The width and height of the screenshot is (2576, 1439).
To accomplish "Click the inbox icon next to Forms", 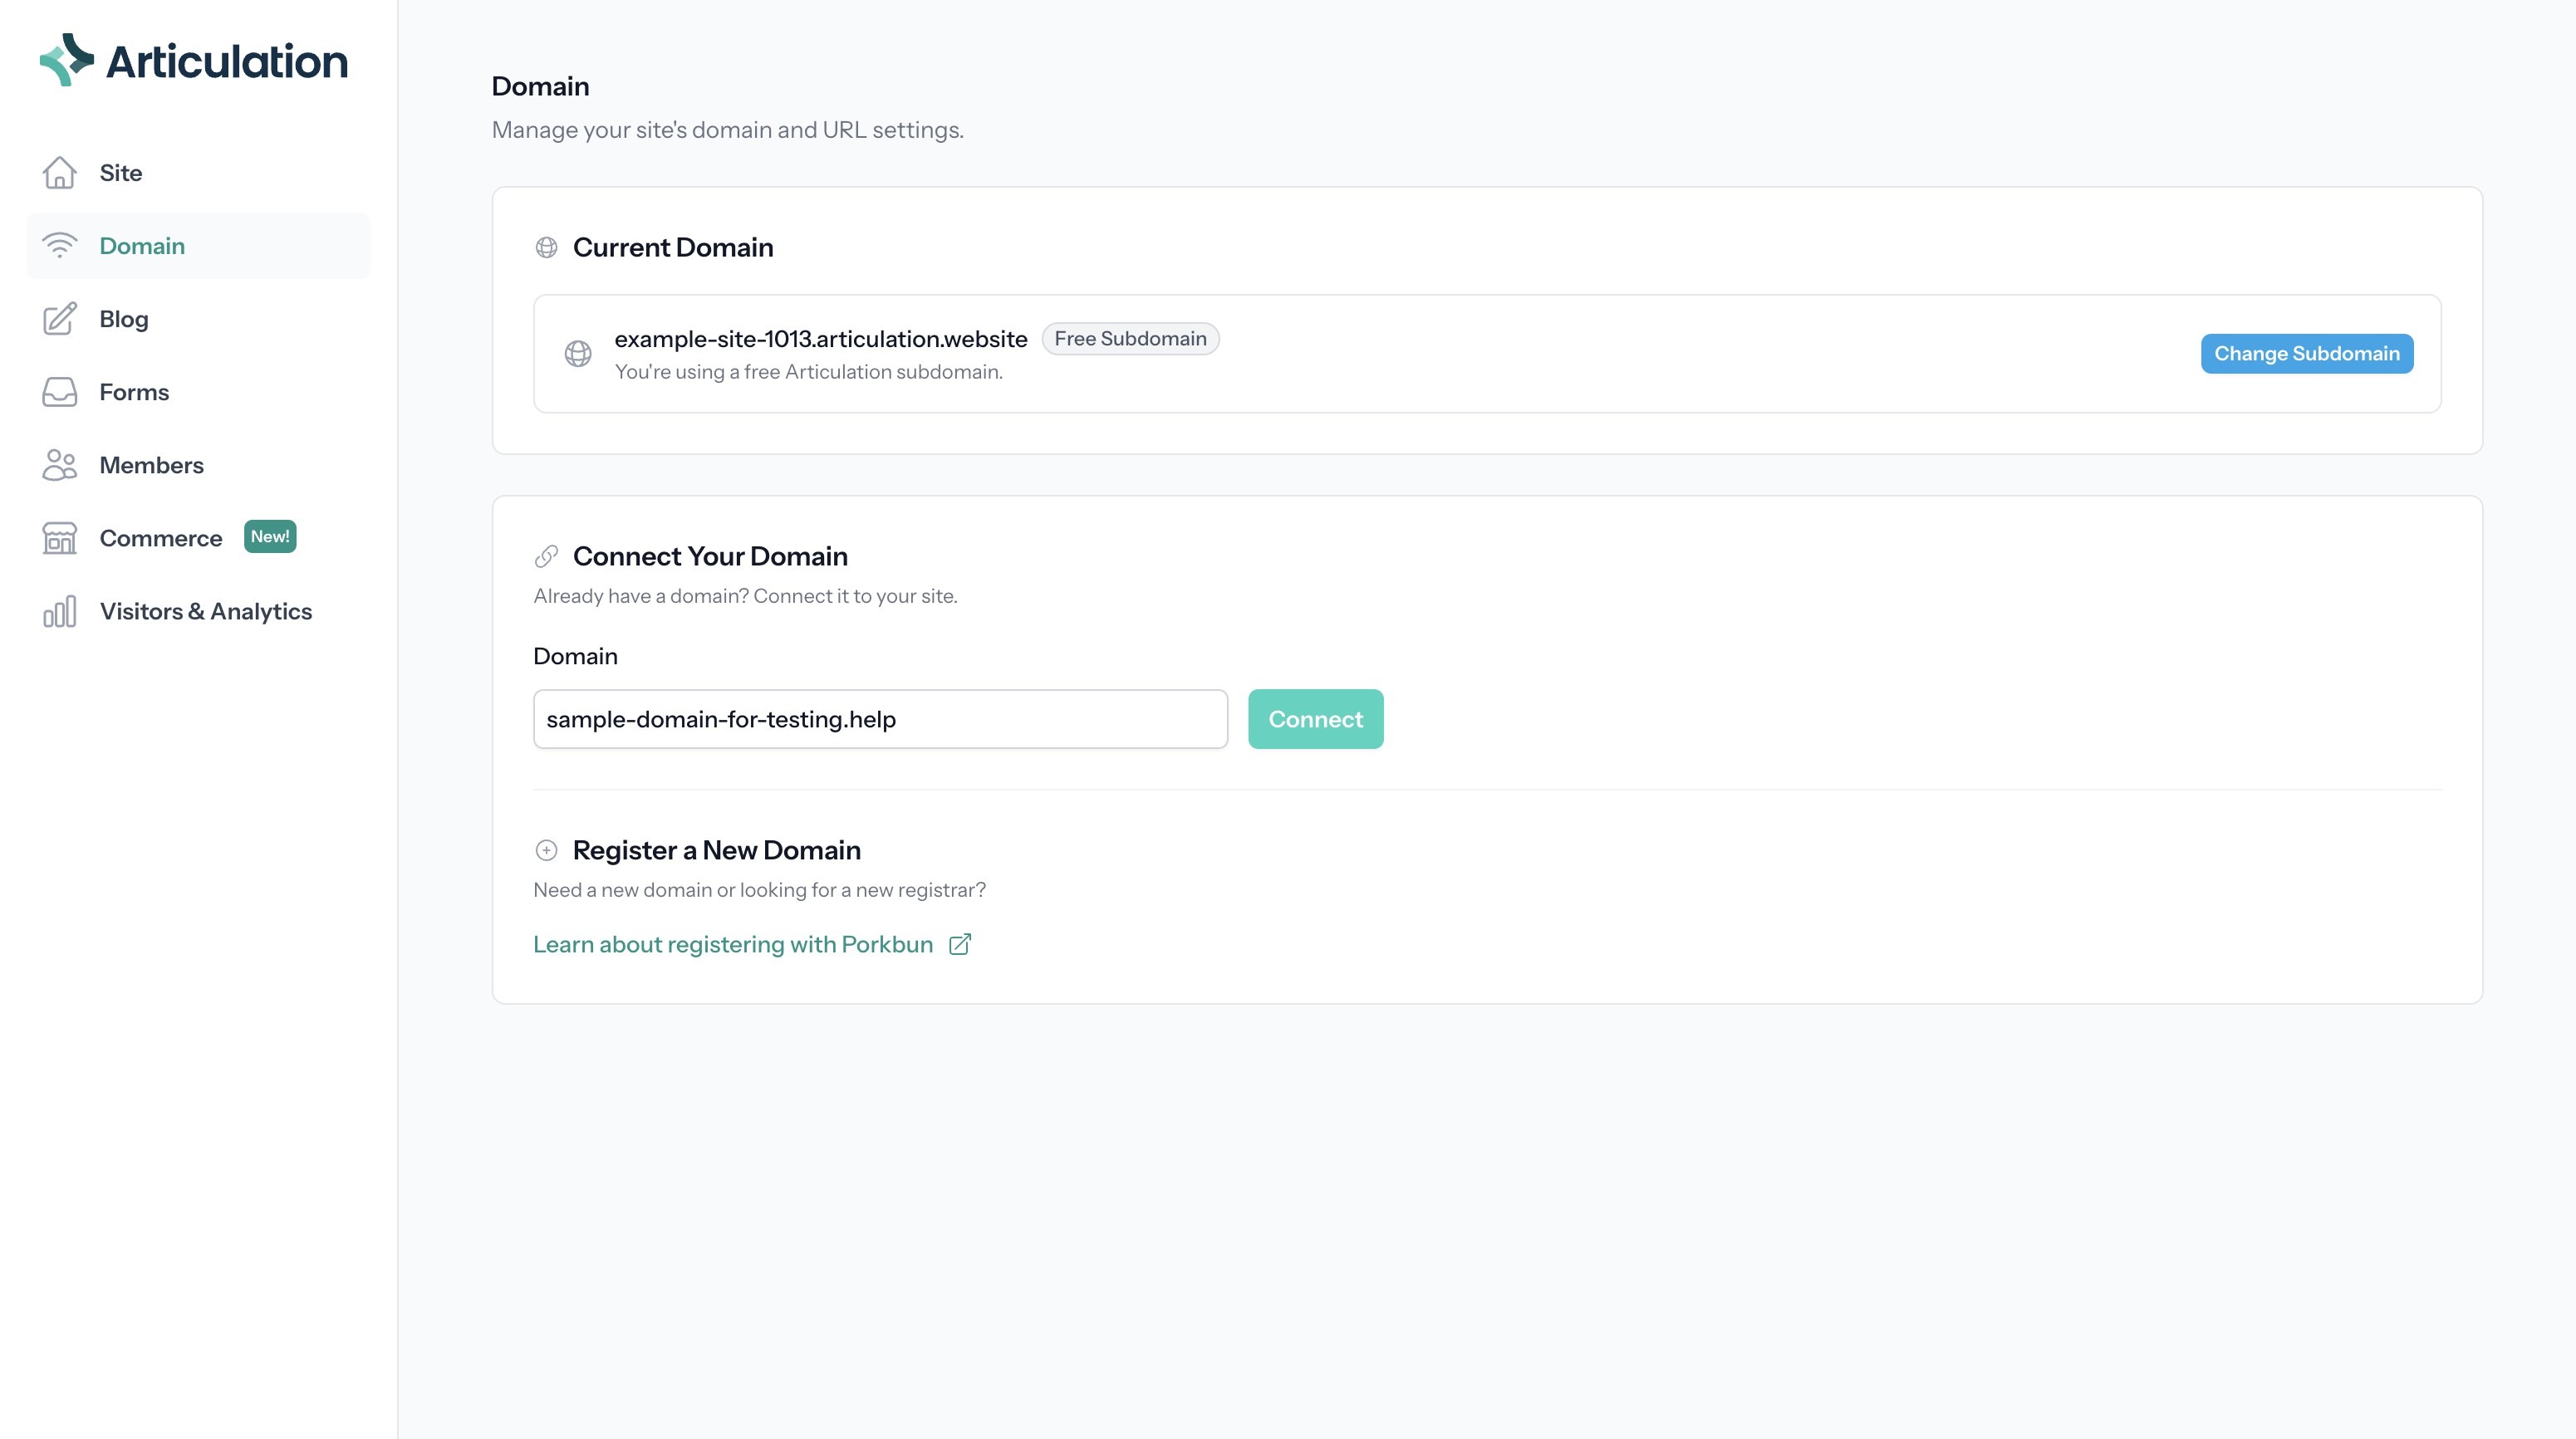I will [60, 392].
